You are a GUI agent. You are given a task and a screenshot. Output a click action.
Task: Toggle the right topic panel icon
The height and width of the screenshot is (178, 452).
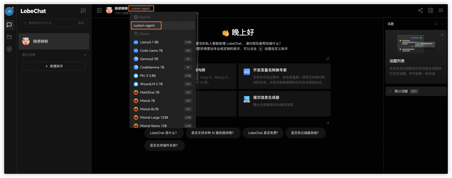click(430, 10)
